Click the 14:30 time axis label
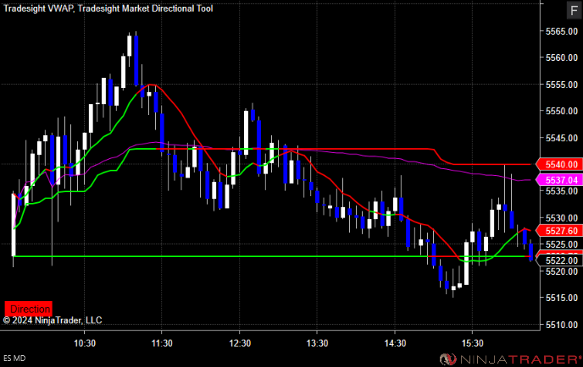The height and width of the screenshot is (367, 583). click(x=395, y=343)
